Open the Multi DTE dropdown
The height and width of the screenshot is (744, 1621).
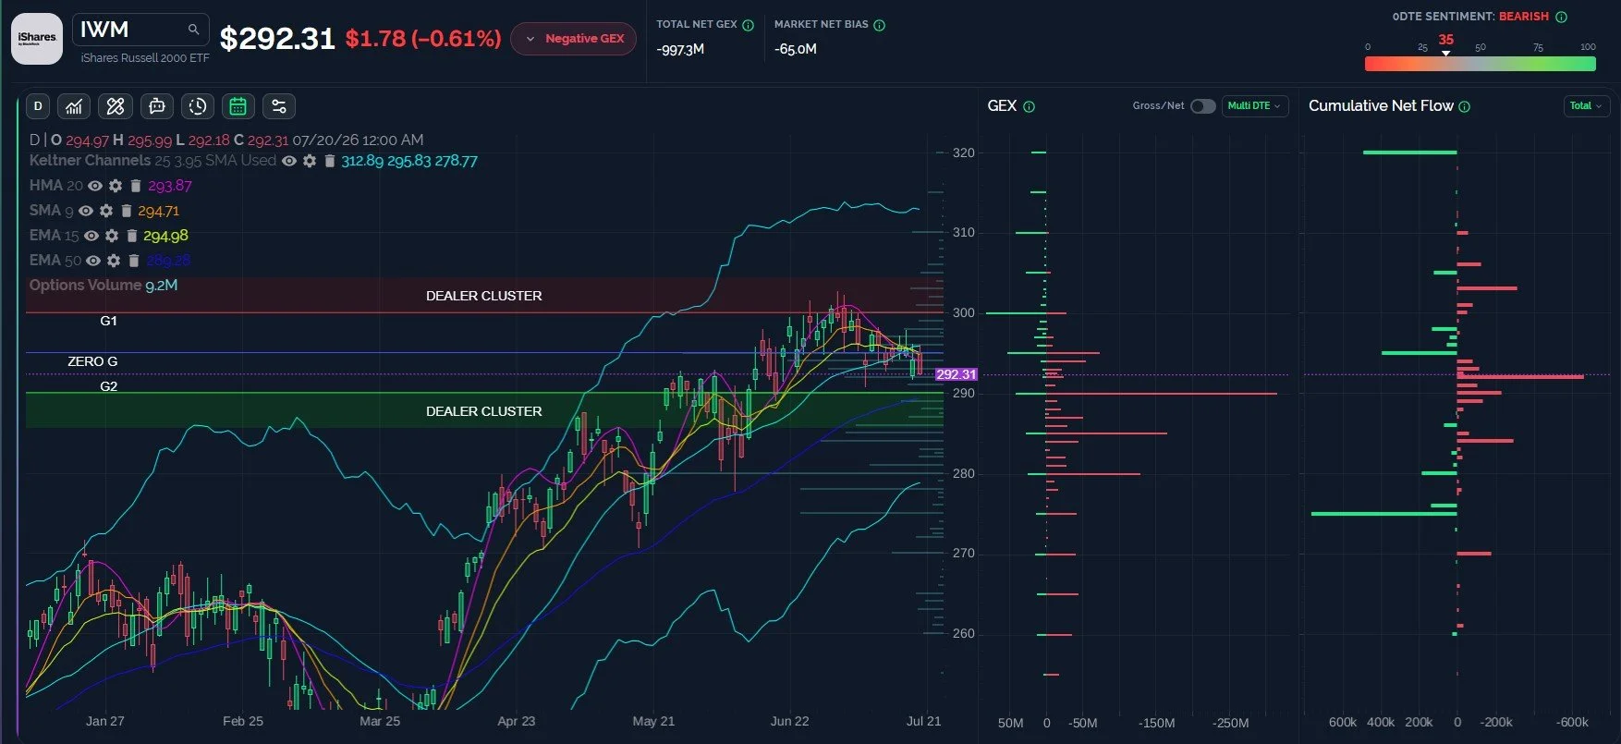click(x=1255, y=106)
